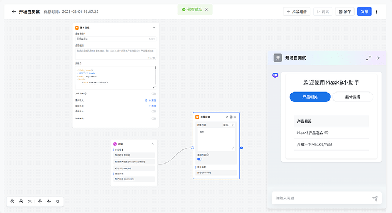Click the back arrow beside 开场白测试
The width and height of the screenshot is (392, 213).
click(14, 11)
